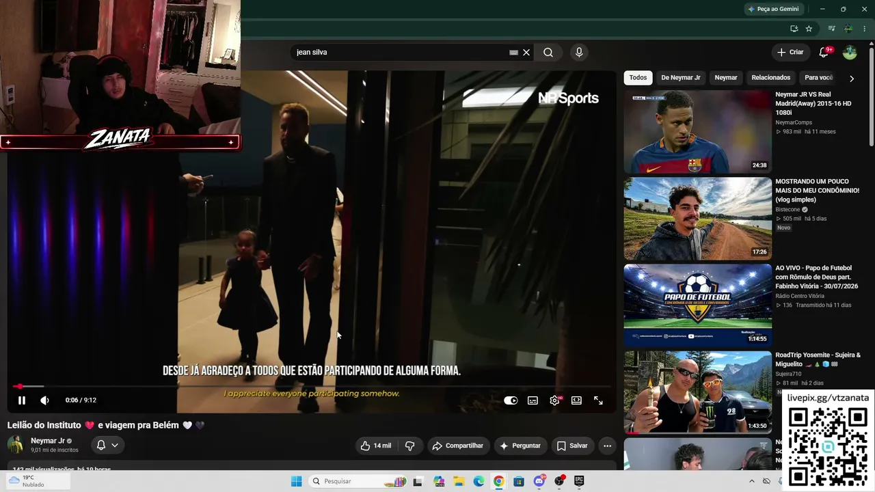The image size is (875, 492).
Task: Open the video settings gear
Action: pyautogui.click(x=554, y=400)
